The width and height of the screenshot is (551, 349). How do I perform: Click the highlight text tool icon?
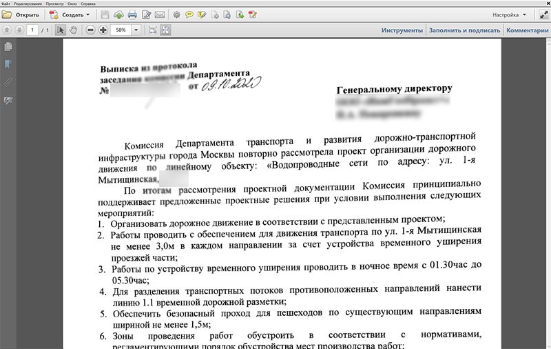point(202,14)
